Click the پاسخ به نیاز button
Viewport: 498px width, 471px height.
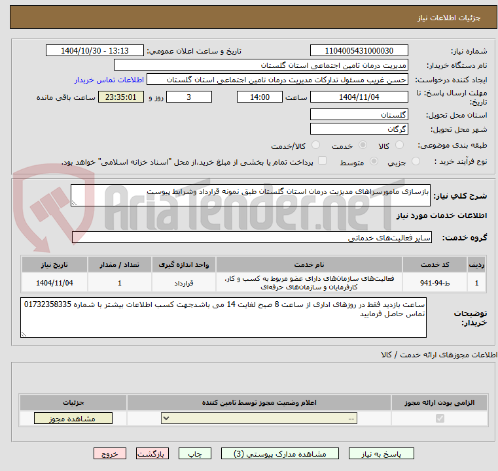(381, 453)
